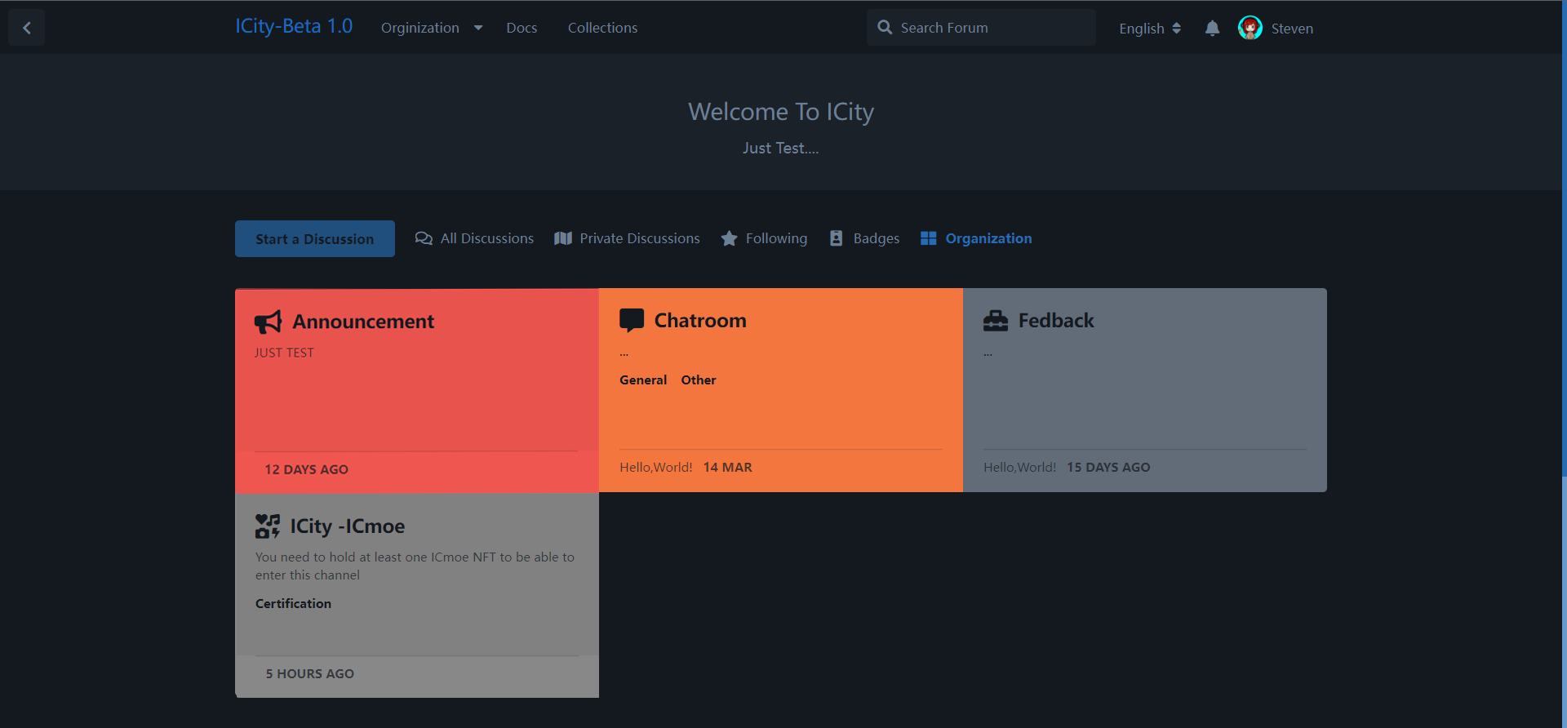This screenshot has width=1567, height=728.
Task: Click the 14 MAR date in Chatroom
Action: (727, 468)
